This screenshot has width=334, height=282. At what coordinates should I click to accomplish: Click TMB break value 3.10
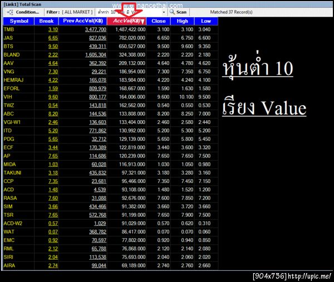coord(53,29)
